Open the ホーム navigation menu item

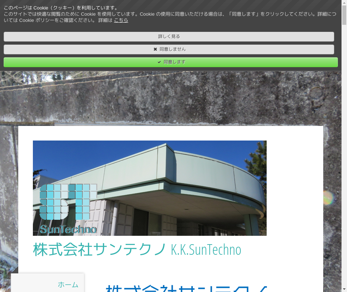[68, 285]
